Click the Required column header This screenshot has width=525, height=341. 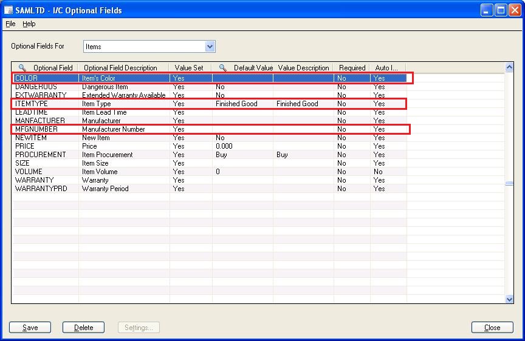point(352,68)
